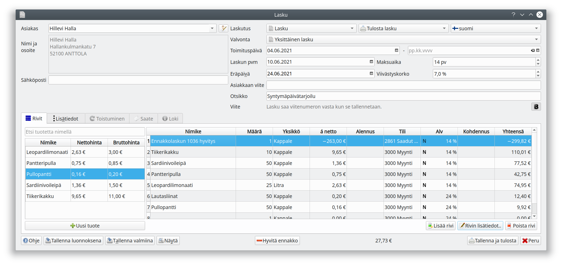Click the Peru cancel button

pos(530,241)
